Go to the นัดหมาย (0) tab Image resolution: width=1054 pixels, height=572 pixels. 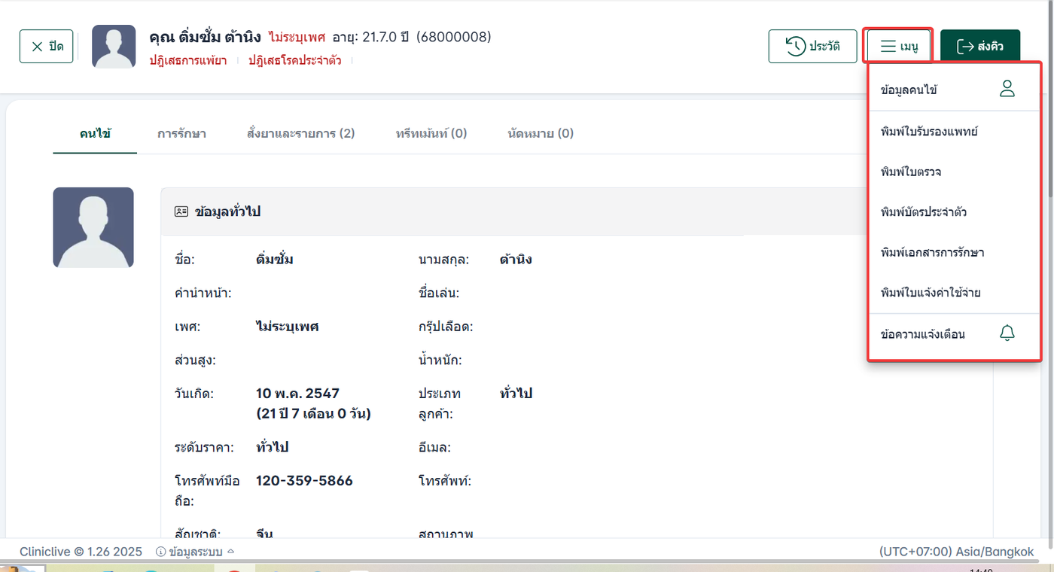[x=541, y=134]
